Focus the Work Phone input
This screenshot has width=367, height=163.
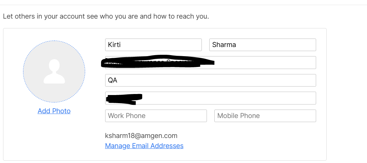[156, 116]
